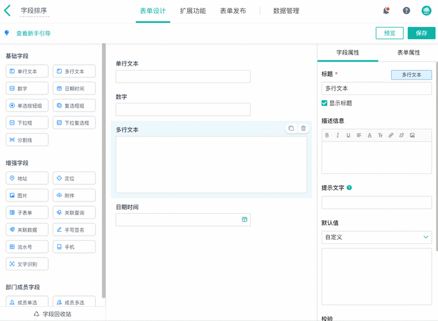Open help via the question mark icon
This screenshot has height=321, width=438.
click(x=406, y=11)
